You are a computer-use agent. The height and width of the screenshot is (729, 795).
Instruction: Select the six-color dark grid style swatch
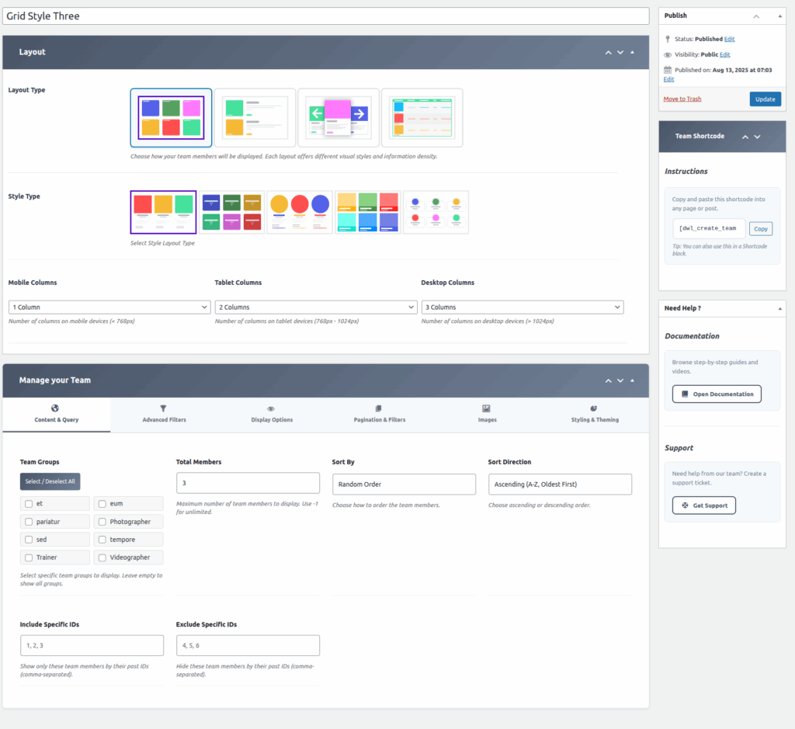point(231,212)
